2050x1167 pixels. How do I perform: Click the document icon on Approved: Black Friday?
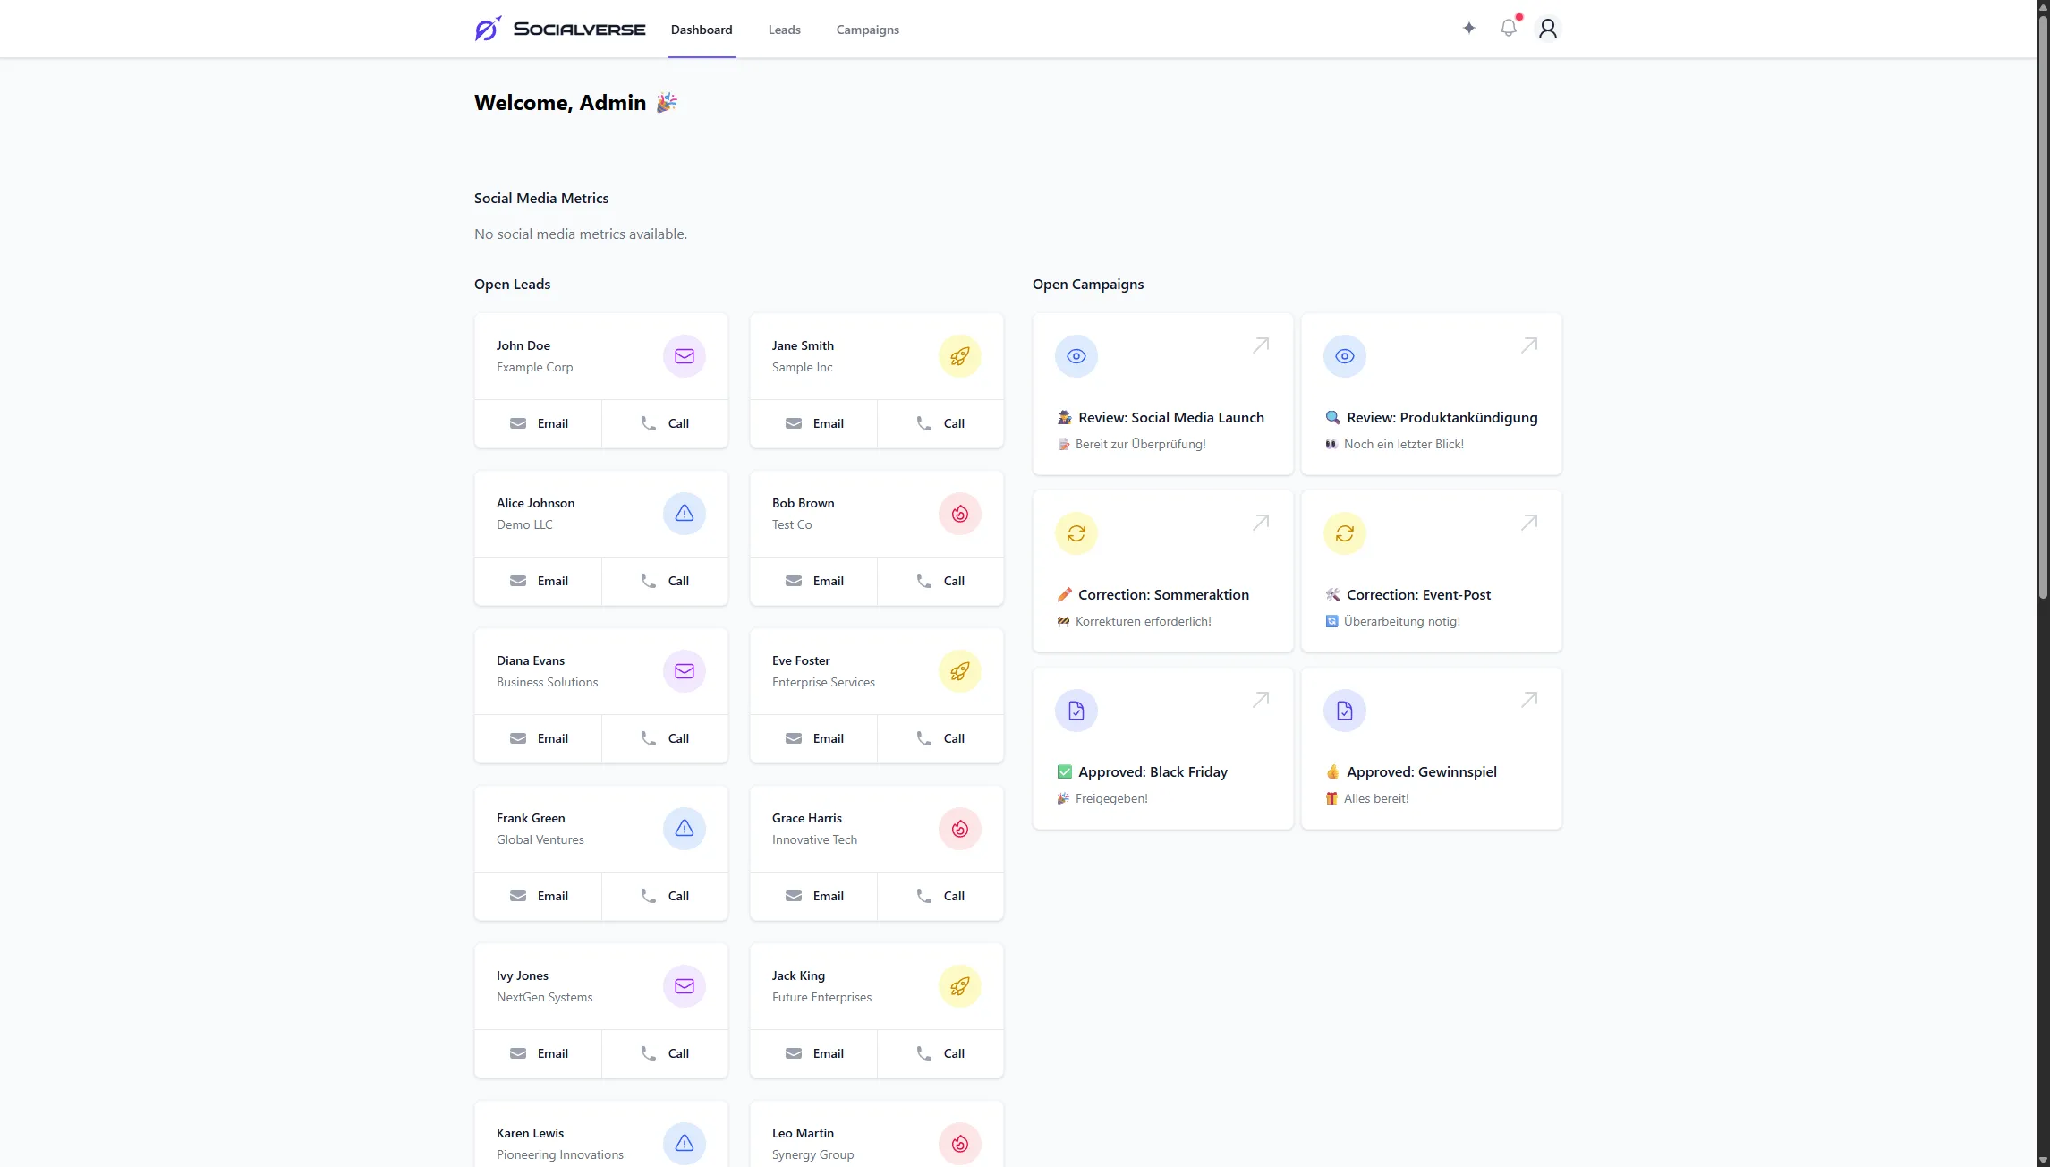coord(1076,710)
